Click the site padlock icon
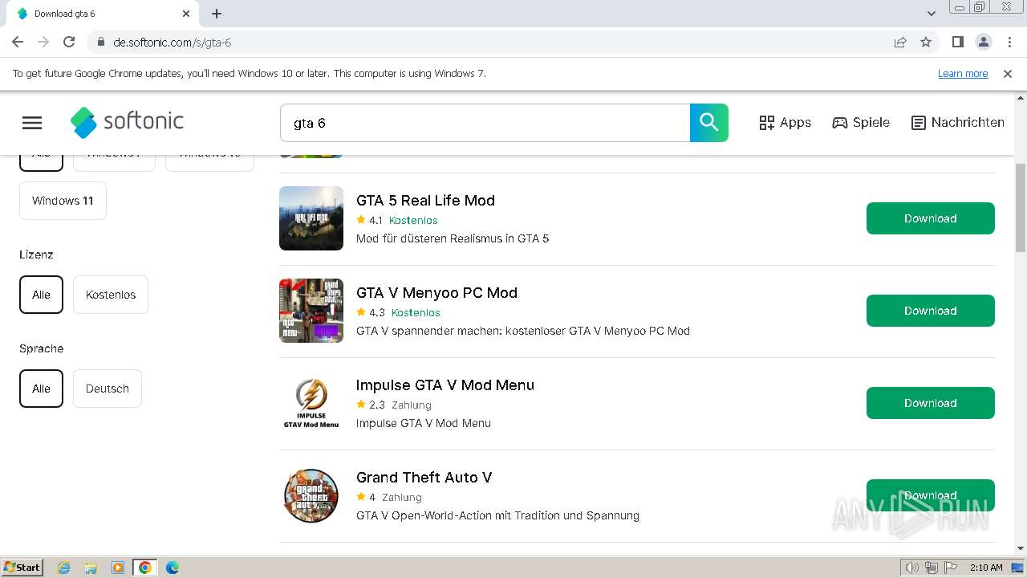Screen dimensions: 1027x578 pyautogui.click(x=101, y=42)
